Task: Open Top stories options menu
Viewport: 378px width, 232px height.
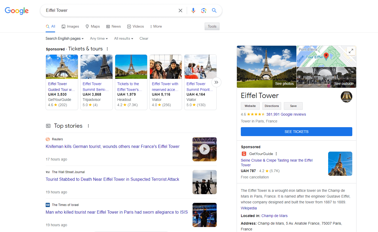Action: 88,126
